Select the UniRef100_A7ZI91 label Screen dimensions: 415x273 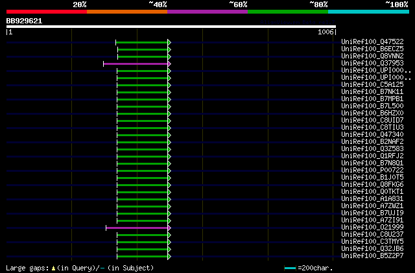372,220
